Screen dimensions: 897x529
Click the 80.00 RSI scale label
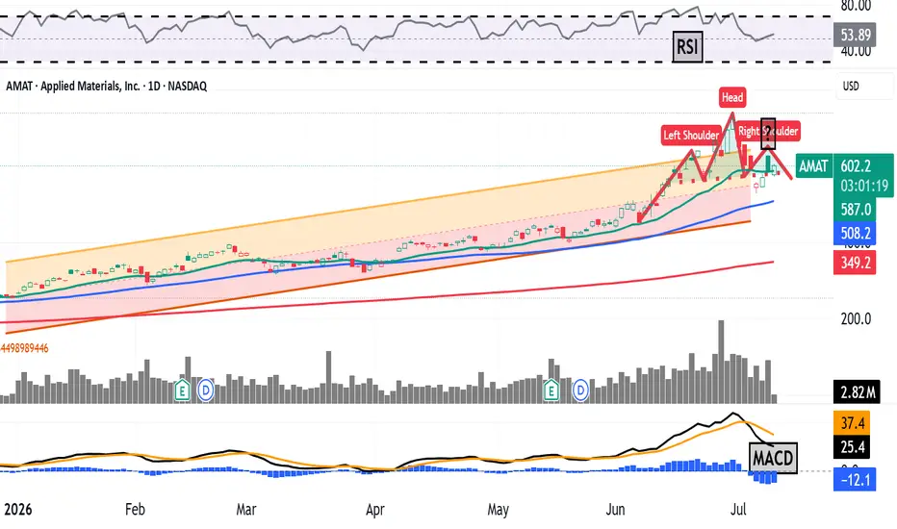coord(856,6)
